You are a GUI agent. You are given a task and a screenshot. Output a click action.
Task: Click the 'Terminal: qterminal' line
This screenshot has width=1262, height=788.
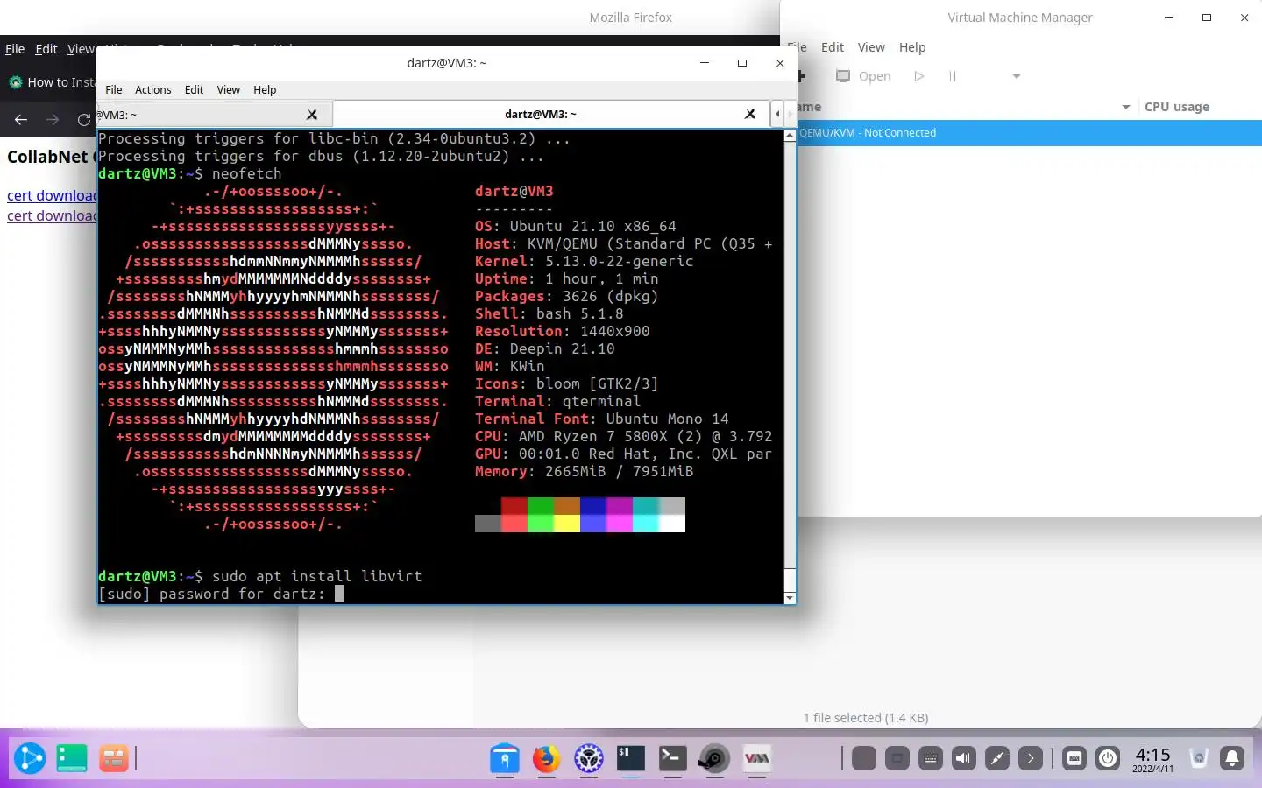point(557,401)
